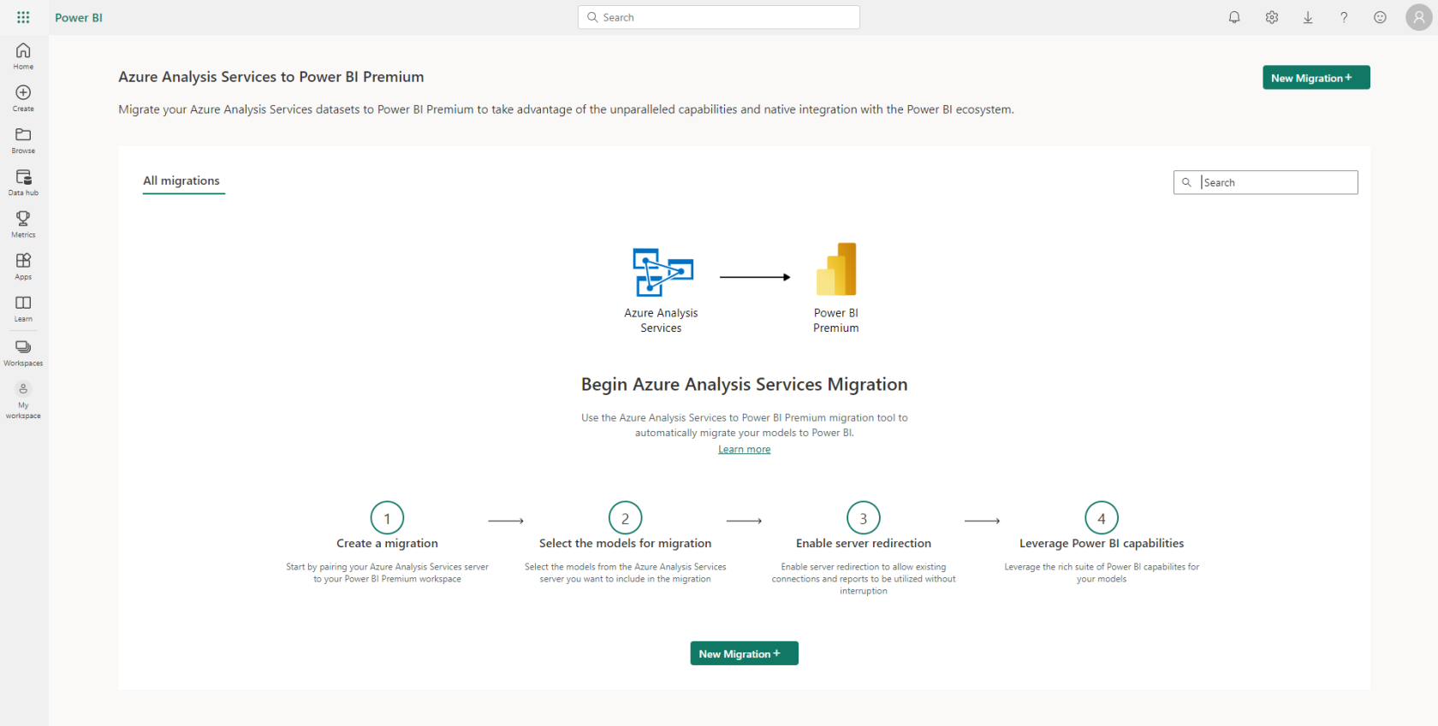
Task: Open Apps in the sidebar
Action: pos(23,266)
